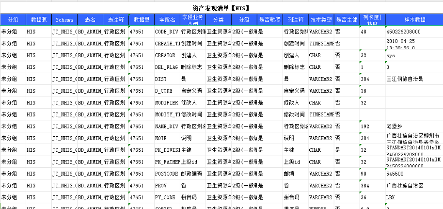Screen dimensions: 443x209
Task: Select sample data cell LBX
Action: click(391, 197)
